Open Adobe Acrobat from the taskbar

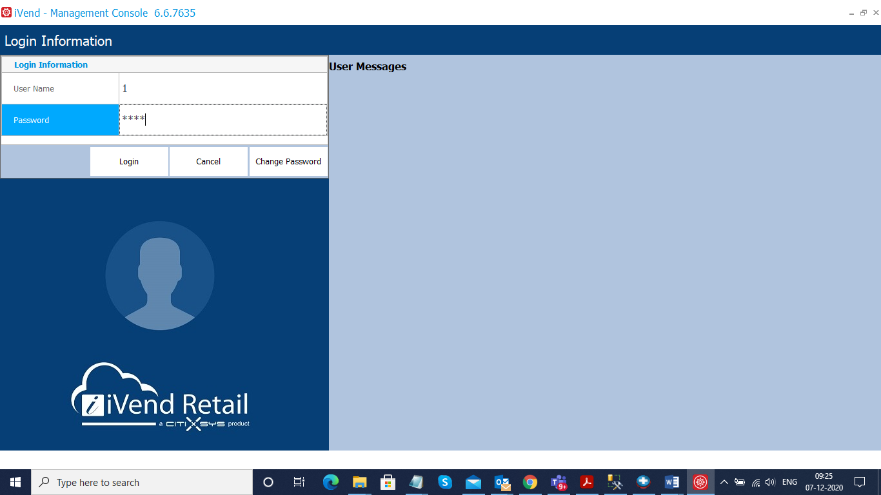click(x=587, y=482)
